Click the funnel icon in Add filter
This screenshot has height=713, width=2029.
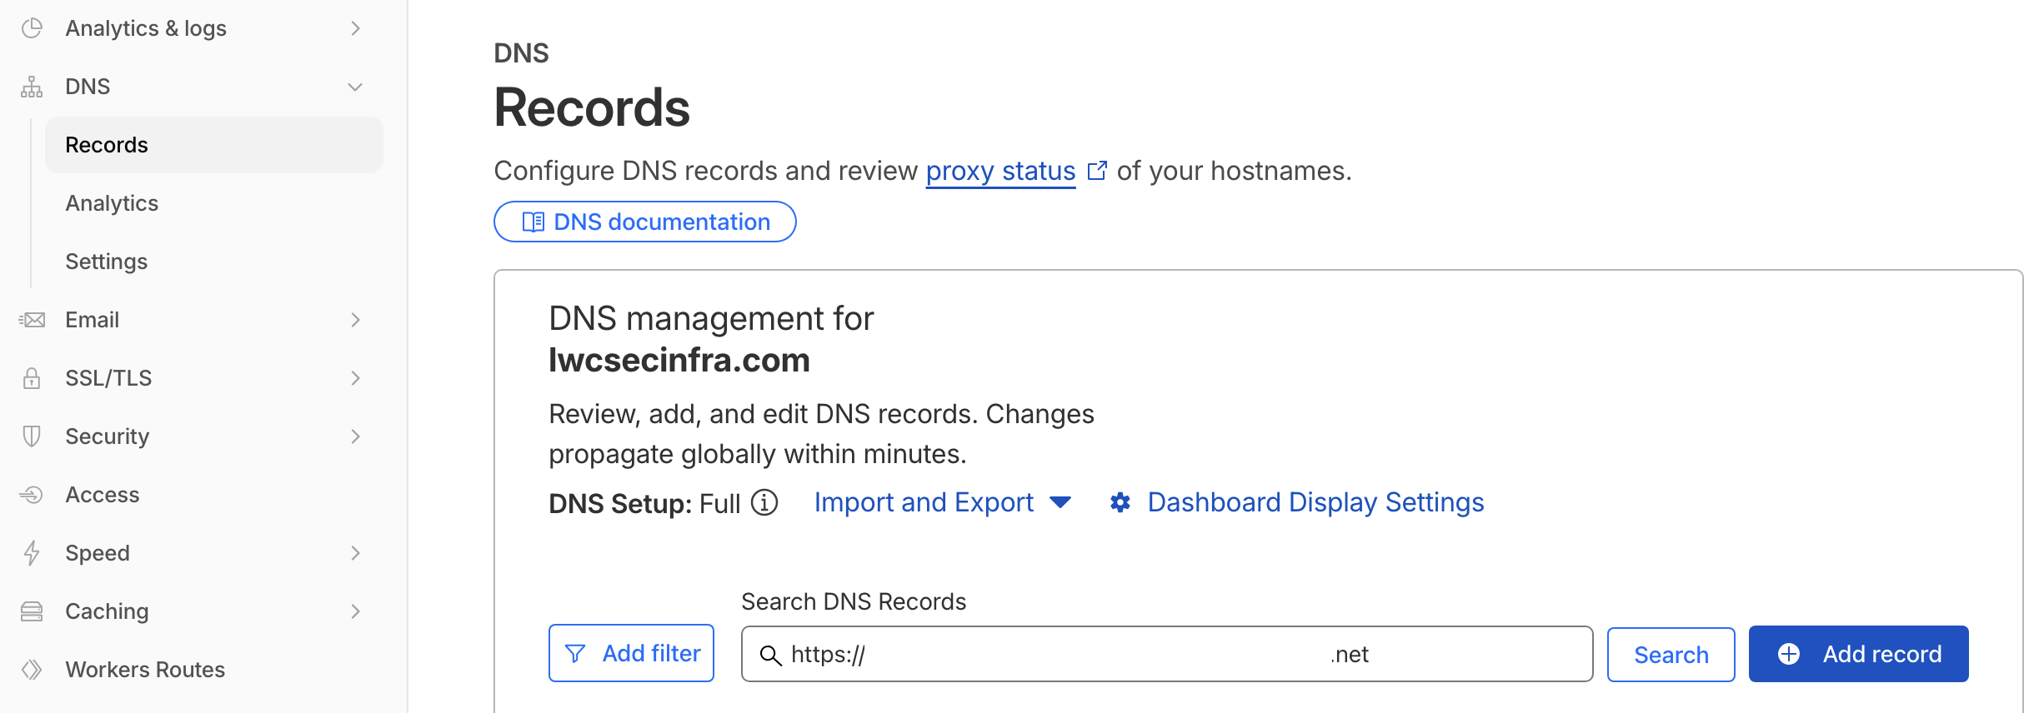575,654
